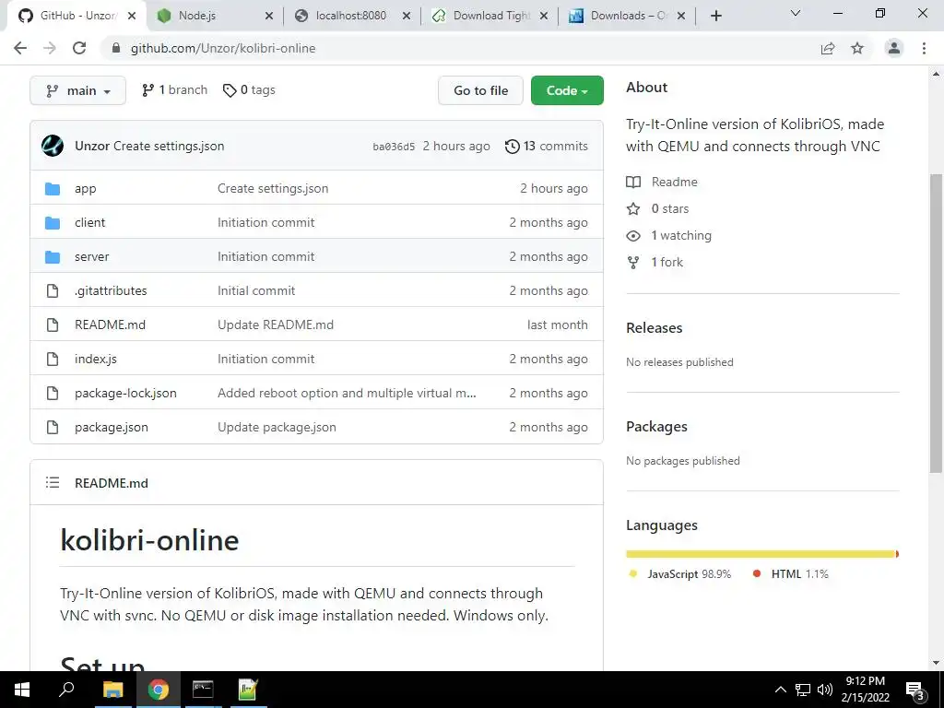This screenshot has height=708, width=944.
Task: Open the tab search chevron in title bar
Action: tap(796, 13)
